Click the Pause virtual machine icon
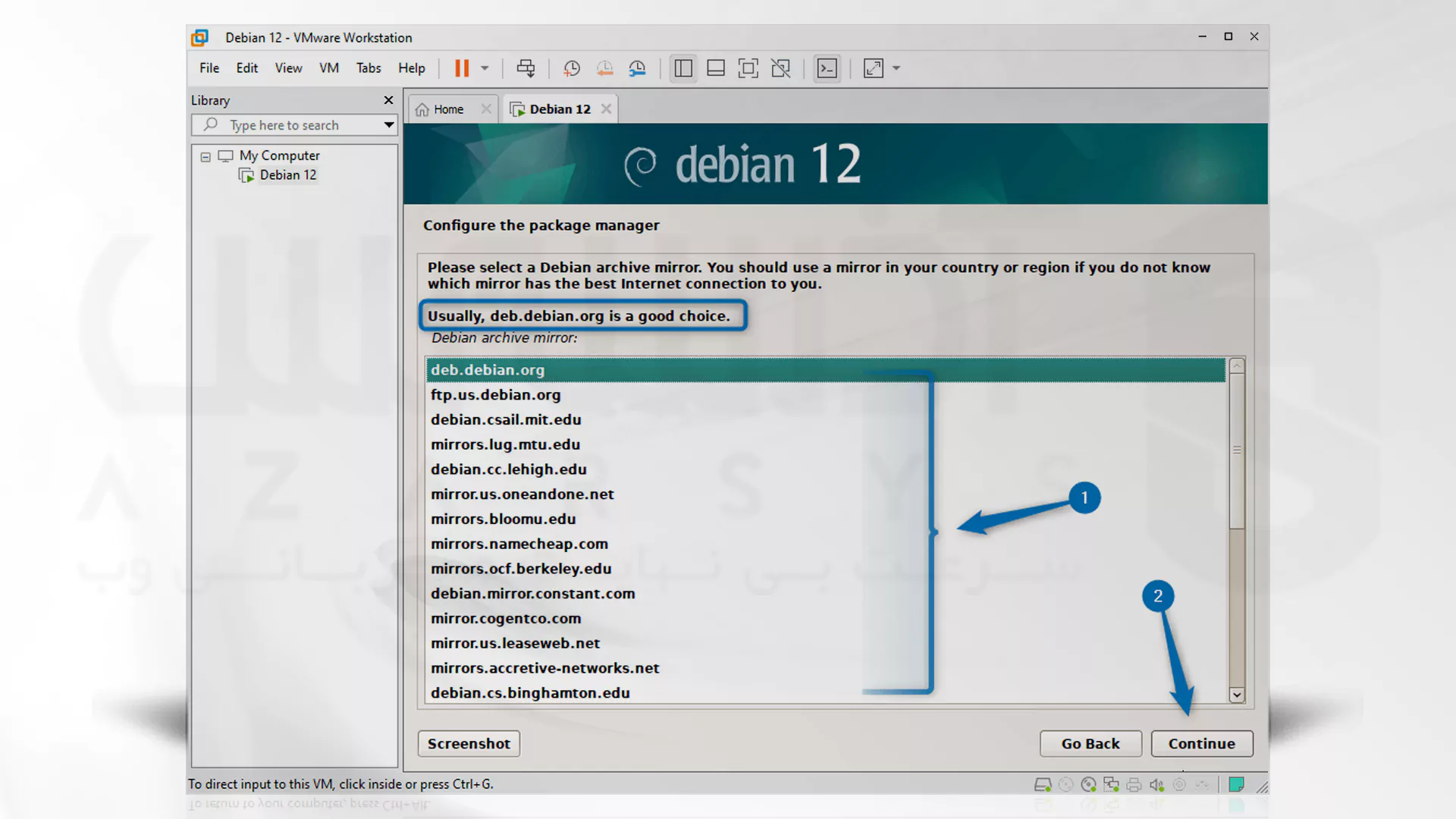This screenshot has width=1456, height=819. click(461, 68)
